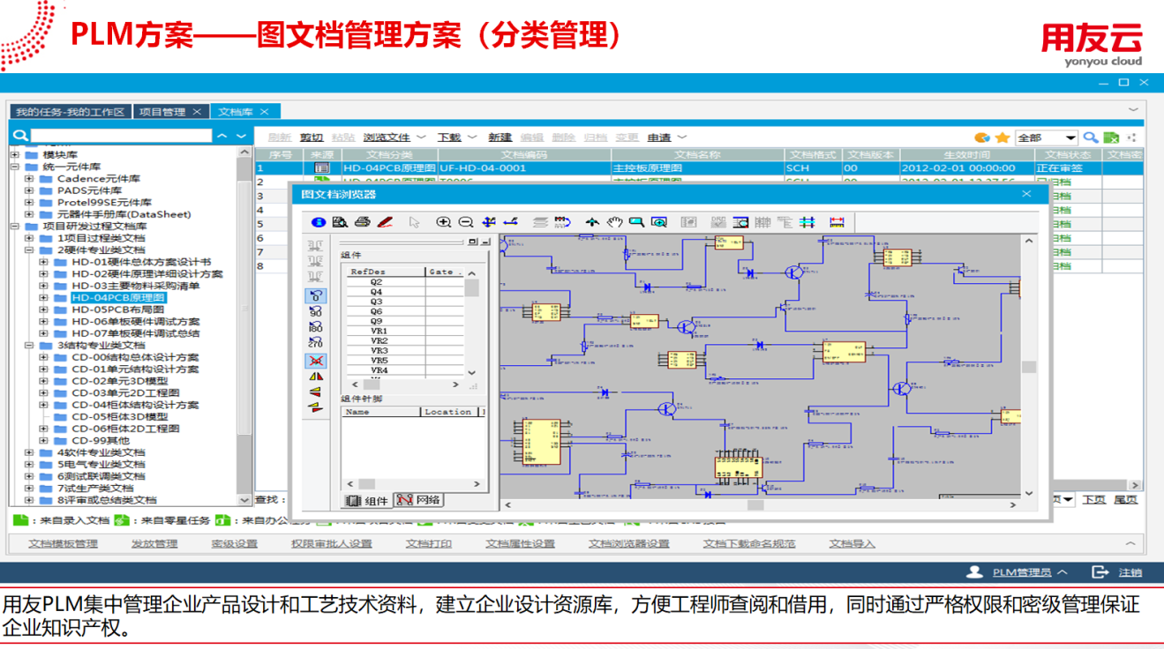
Task: Open 发放管理 in the bottom bar
Action: [x=154, y=544]
